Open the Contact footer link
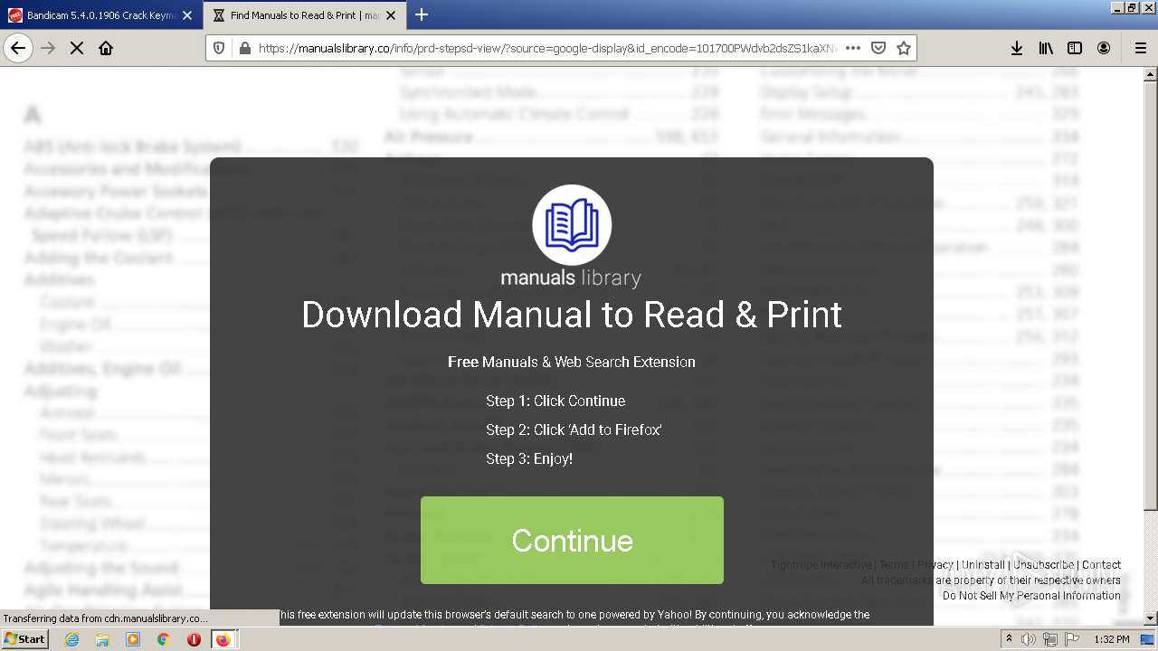The width and height of the screenshot is (1158, 651). coord(1101,565)
